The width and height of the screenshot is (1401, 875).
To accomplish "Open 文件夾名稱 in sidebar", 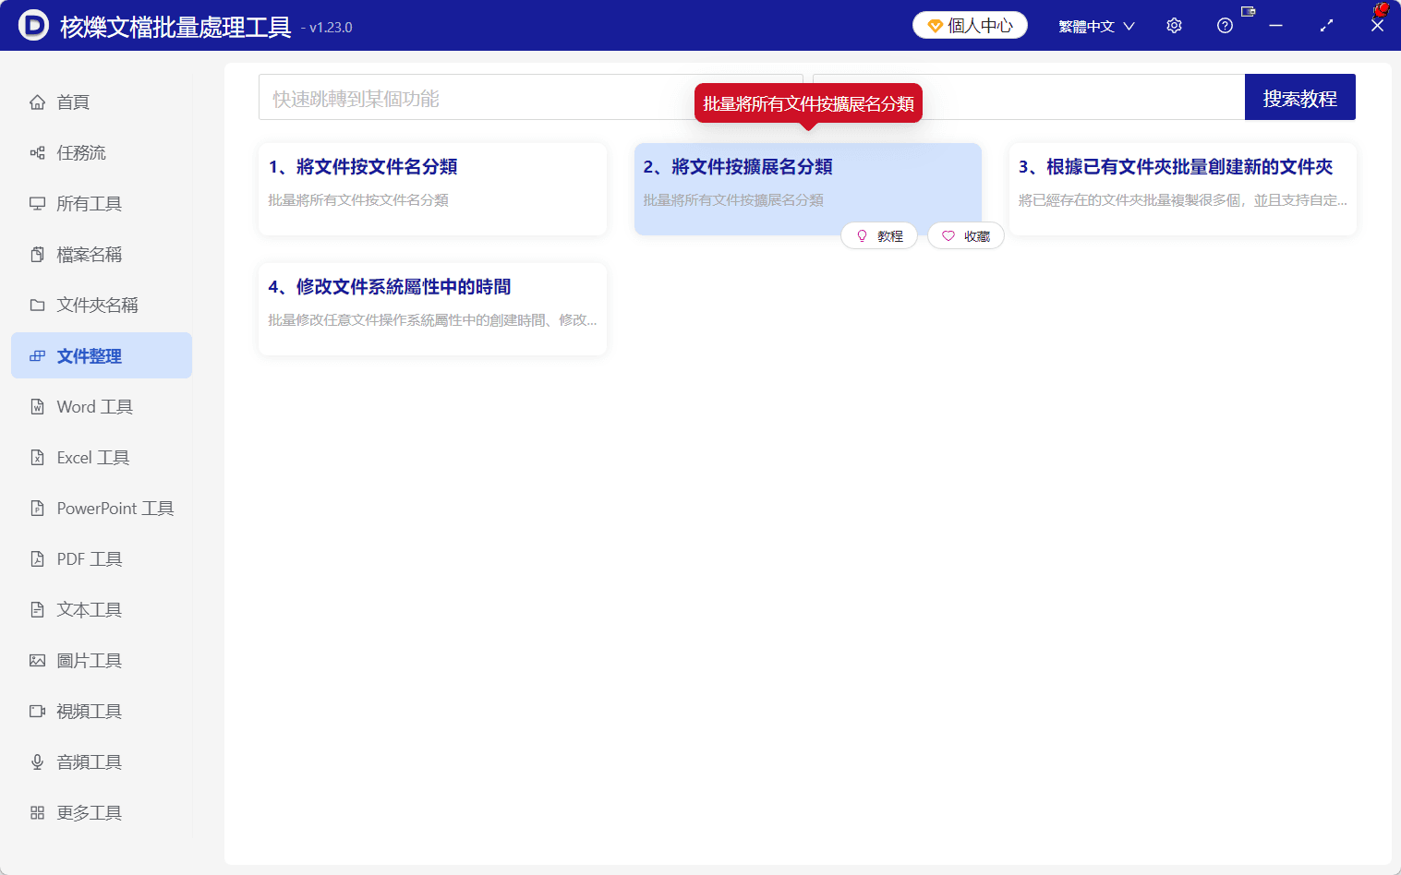I will click(102, 306).
